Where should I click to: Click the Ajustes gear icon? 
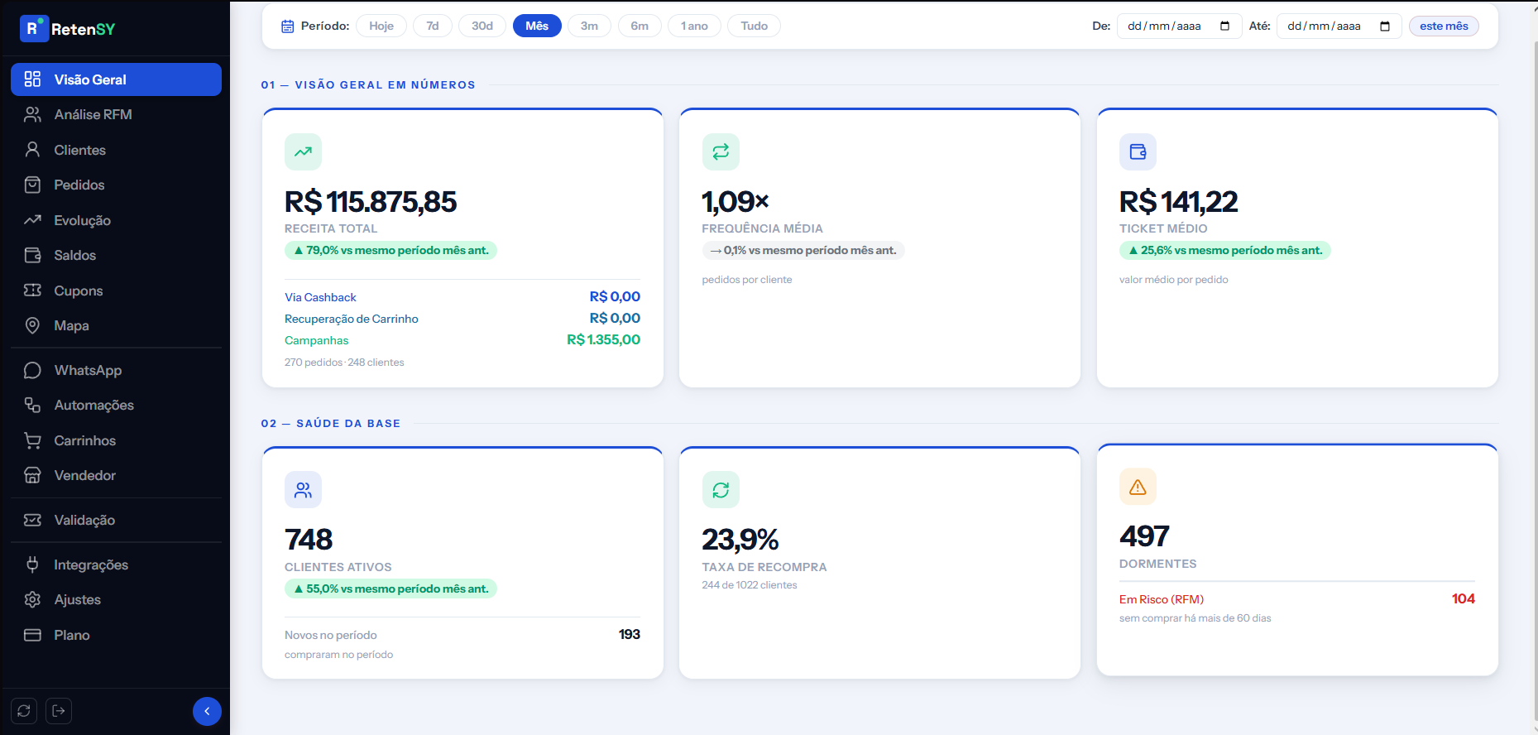pyautogui.click(x=32, y=599)
